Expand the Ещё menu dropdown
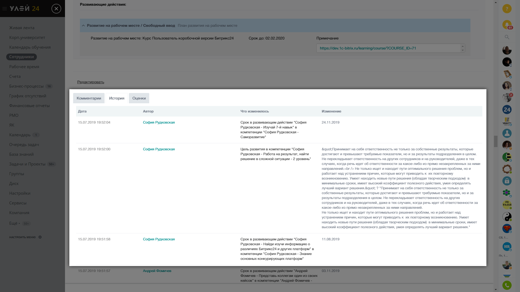Viewport: 520px width, 292px height. pyautogui.click(x=15, y=223)
